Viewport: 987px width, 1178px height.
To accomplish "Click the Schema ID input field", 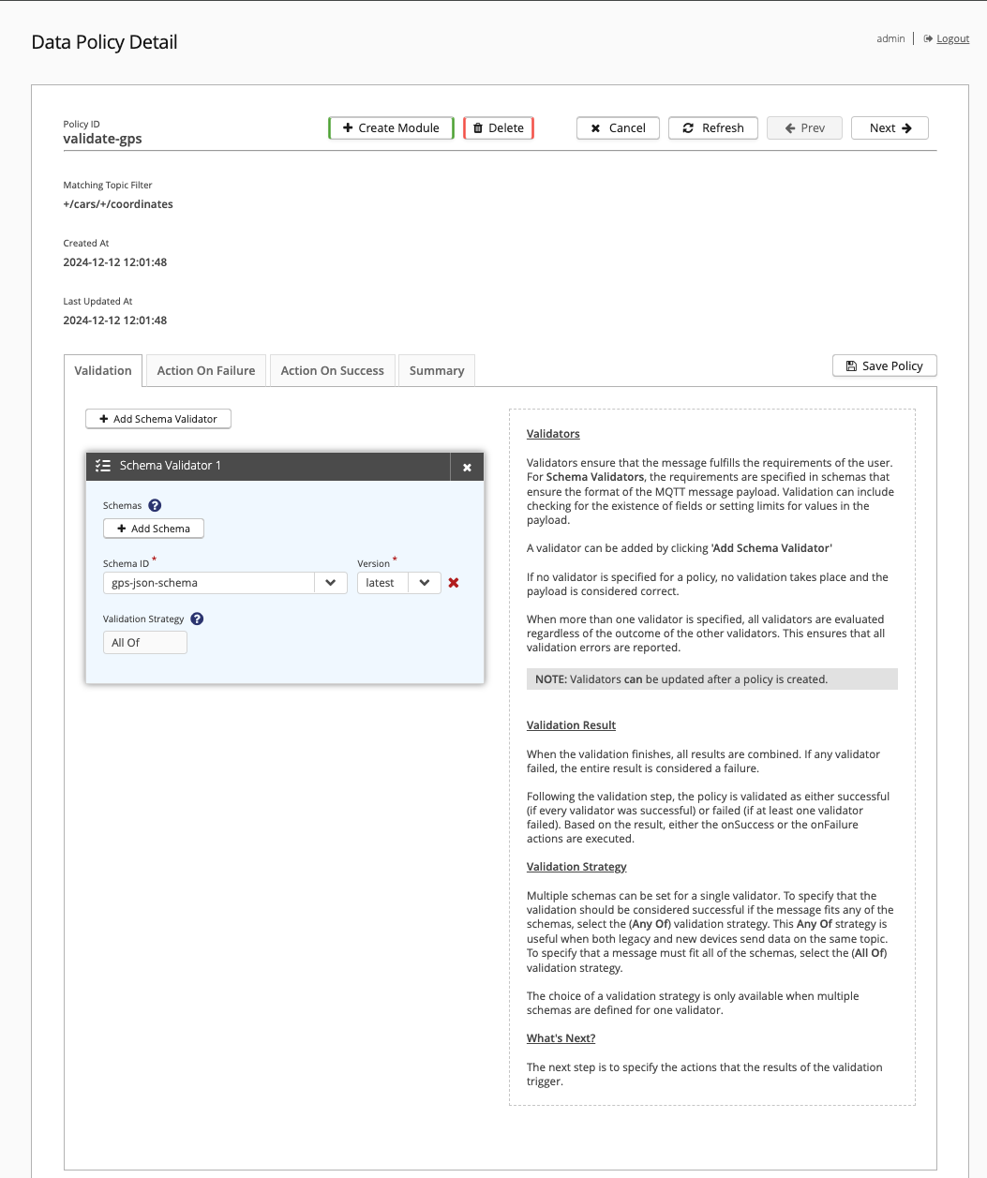I will tap(209, 583).
